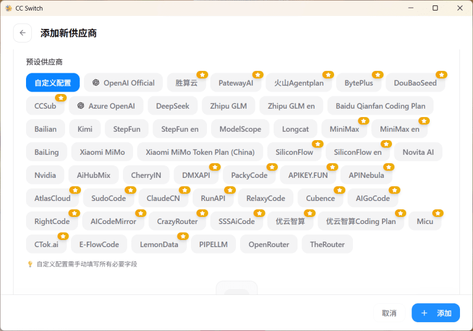The image size is (473, 331).
Task: Select the StepFun preset
Action: point(127,129)
